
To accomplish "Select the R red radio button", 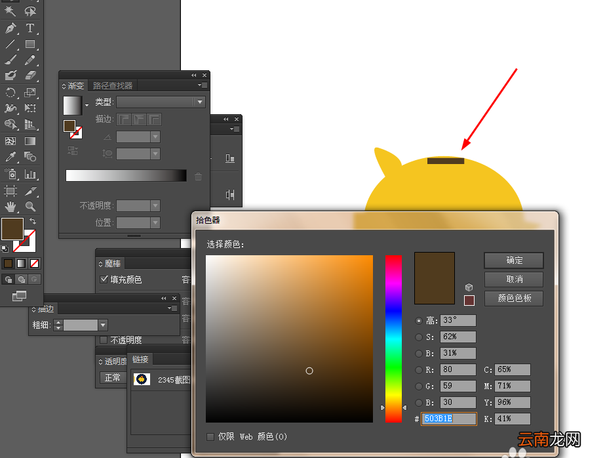I will click(x=419, y=370).
